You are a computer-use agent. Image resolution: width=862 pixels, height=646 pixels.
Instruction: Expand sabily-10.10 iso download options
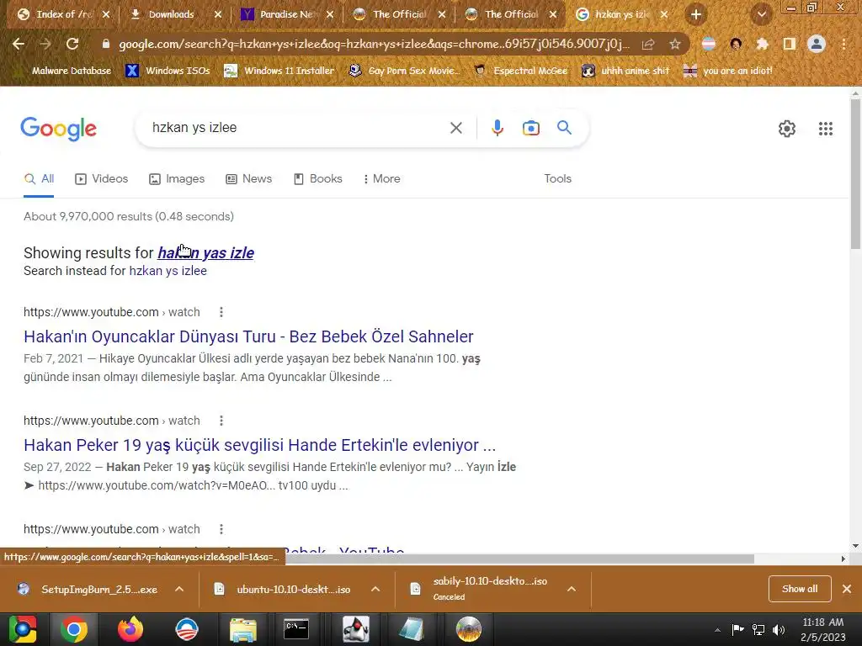[x=572, y=589]
